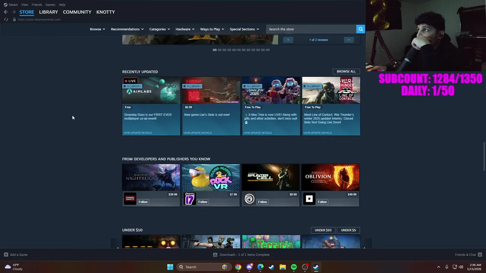Open Splinter Cell thumbnail

[x=271, y=177]
